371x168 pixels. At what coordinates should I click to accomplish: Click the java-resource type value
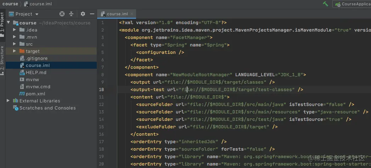[338, 112]
